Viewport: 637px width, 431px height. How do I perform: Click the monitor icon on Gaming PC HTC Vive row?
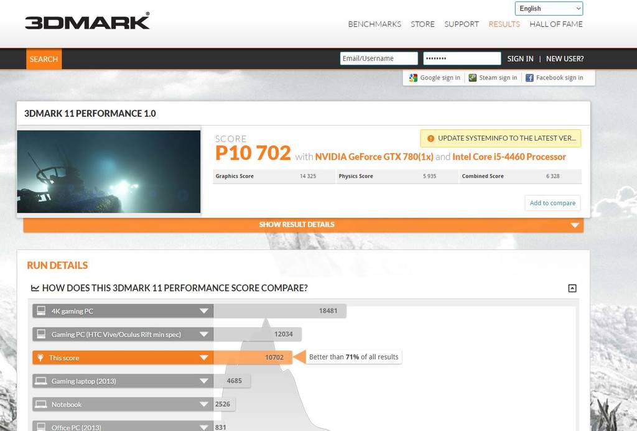click(x=41, y=334)
